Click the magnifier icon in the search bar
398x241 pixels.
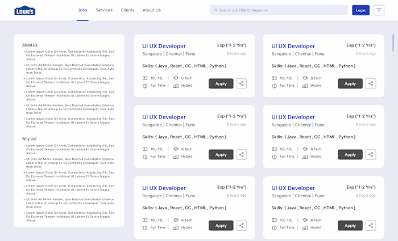(215, 10)
